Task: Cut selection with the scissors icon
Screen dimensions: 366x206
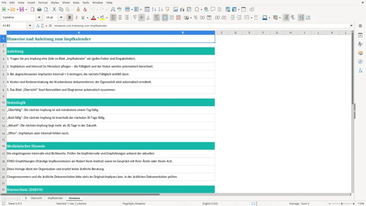Action: pyautogui.click(x=54, y=9)
